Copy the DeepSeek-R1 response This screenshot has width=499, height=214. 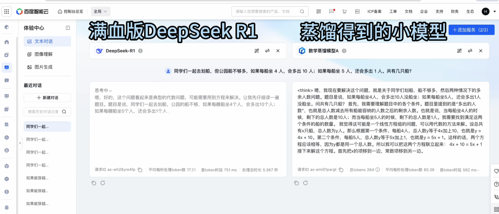pyautogui.click(x=94, y=183)
